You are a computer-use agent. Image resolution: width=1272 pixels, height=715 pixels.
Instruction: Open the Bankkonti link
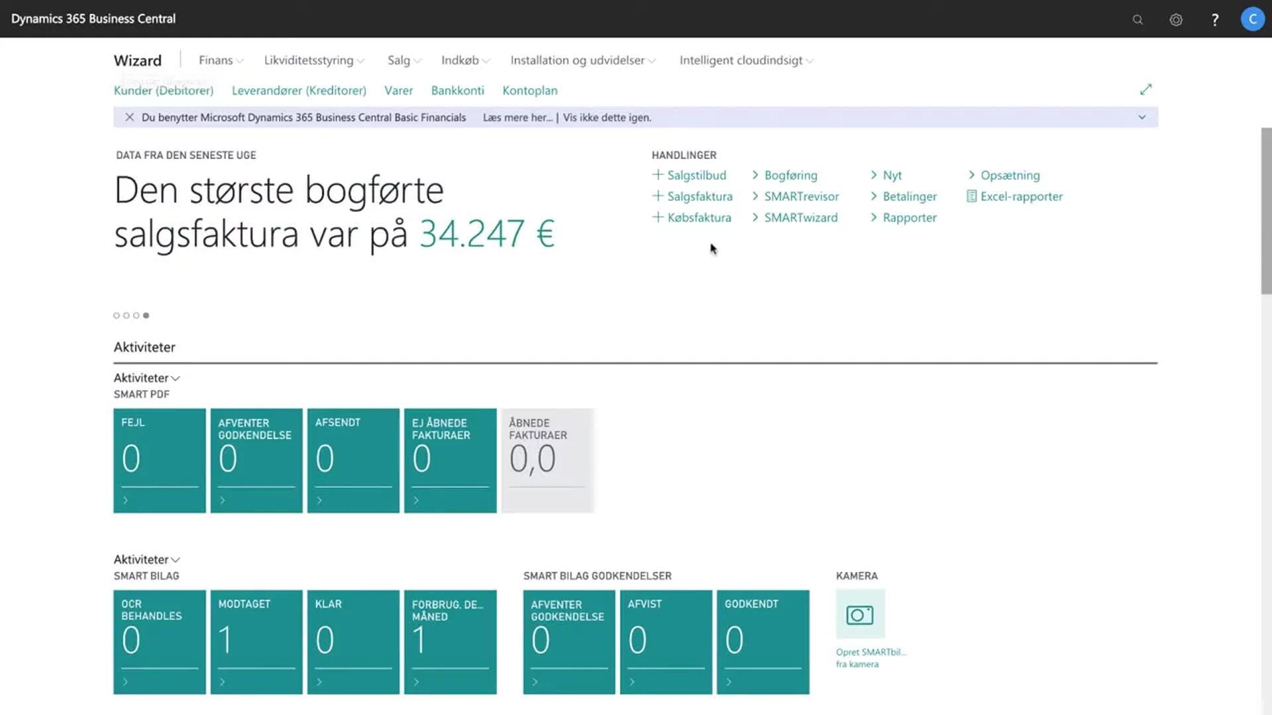(458, 90)
